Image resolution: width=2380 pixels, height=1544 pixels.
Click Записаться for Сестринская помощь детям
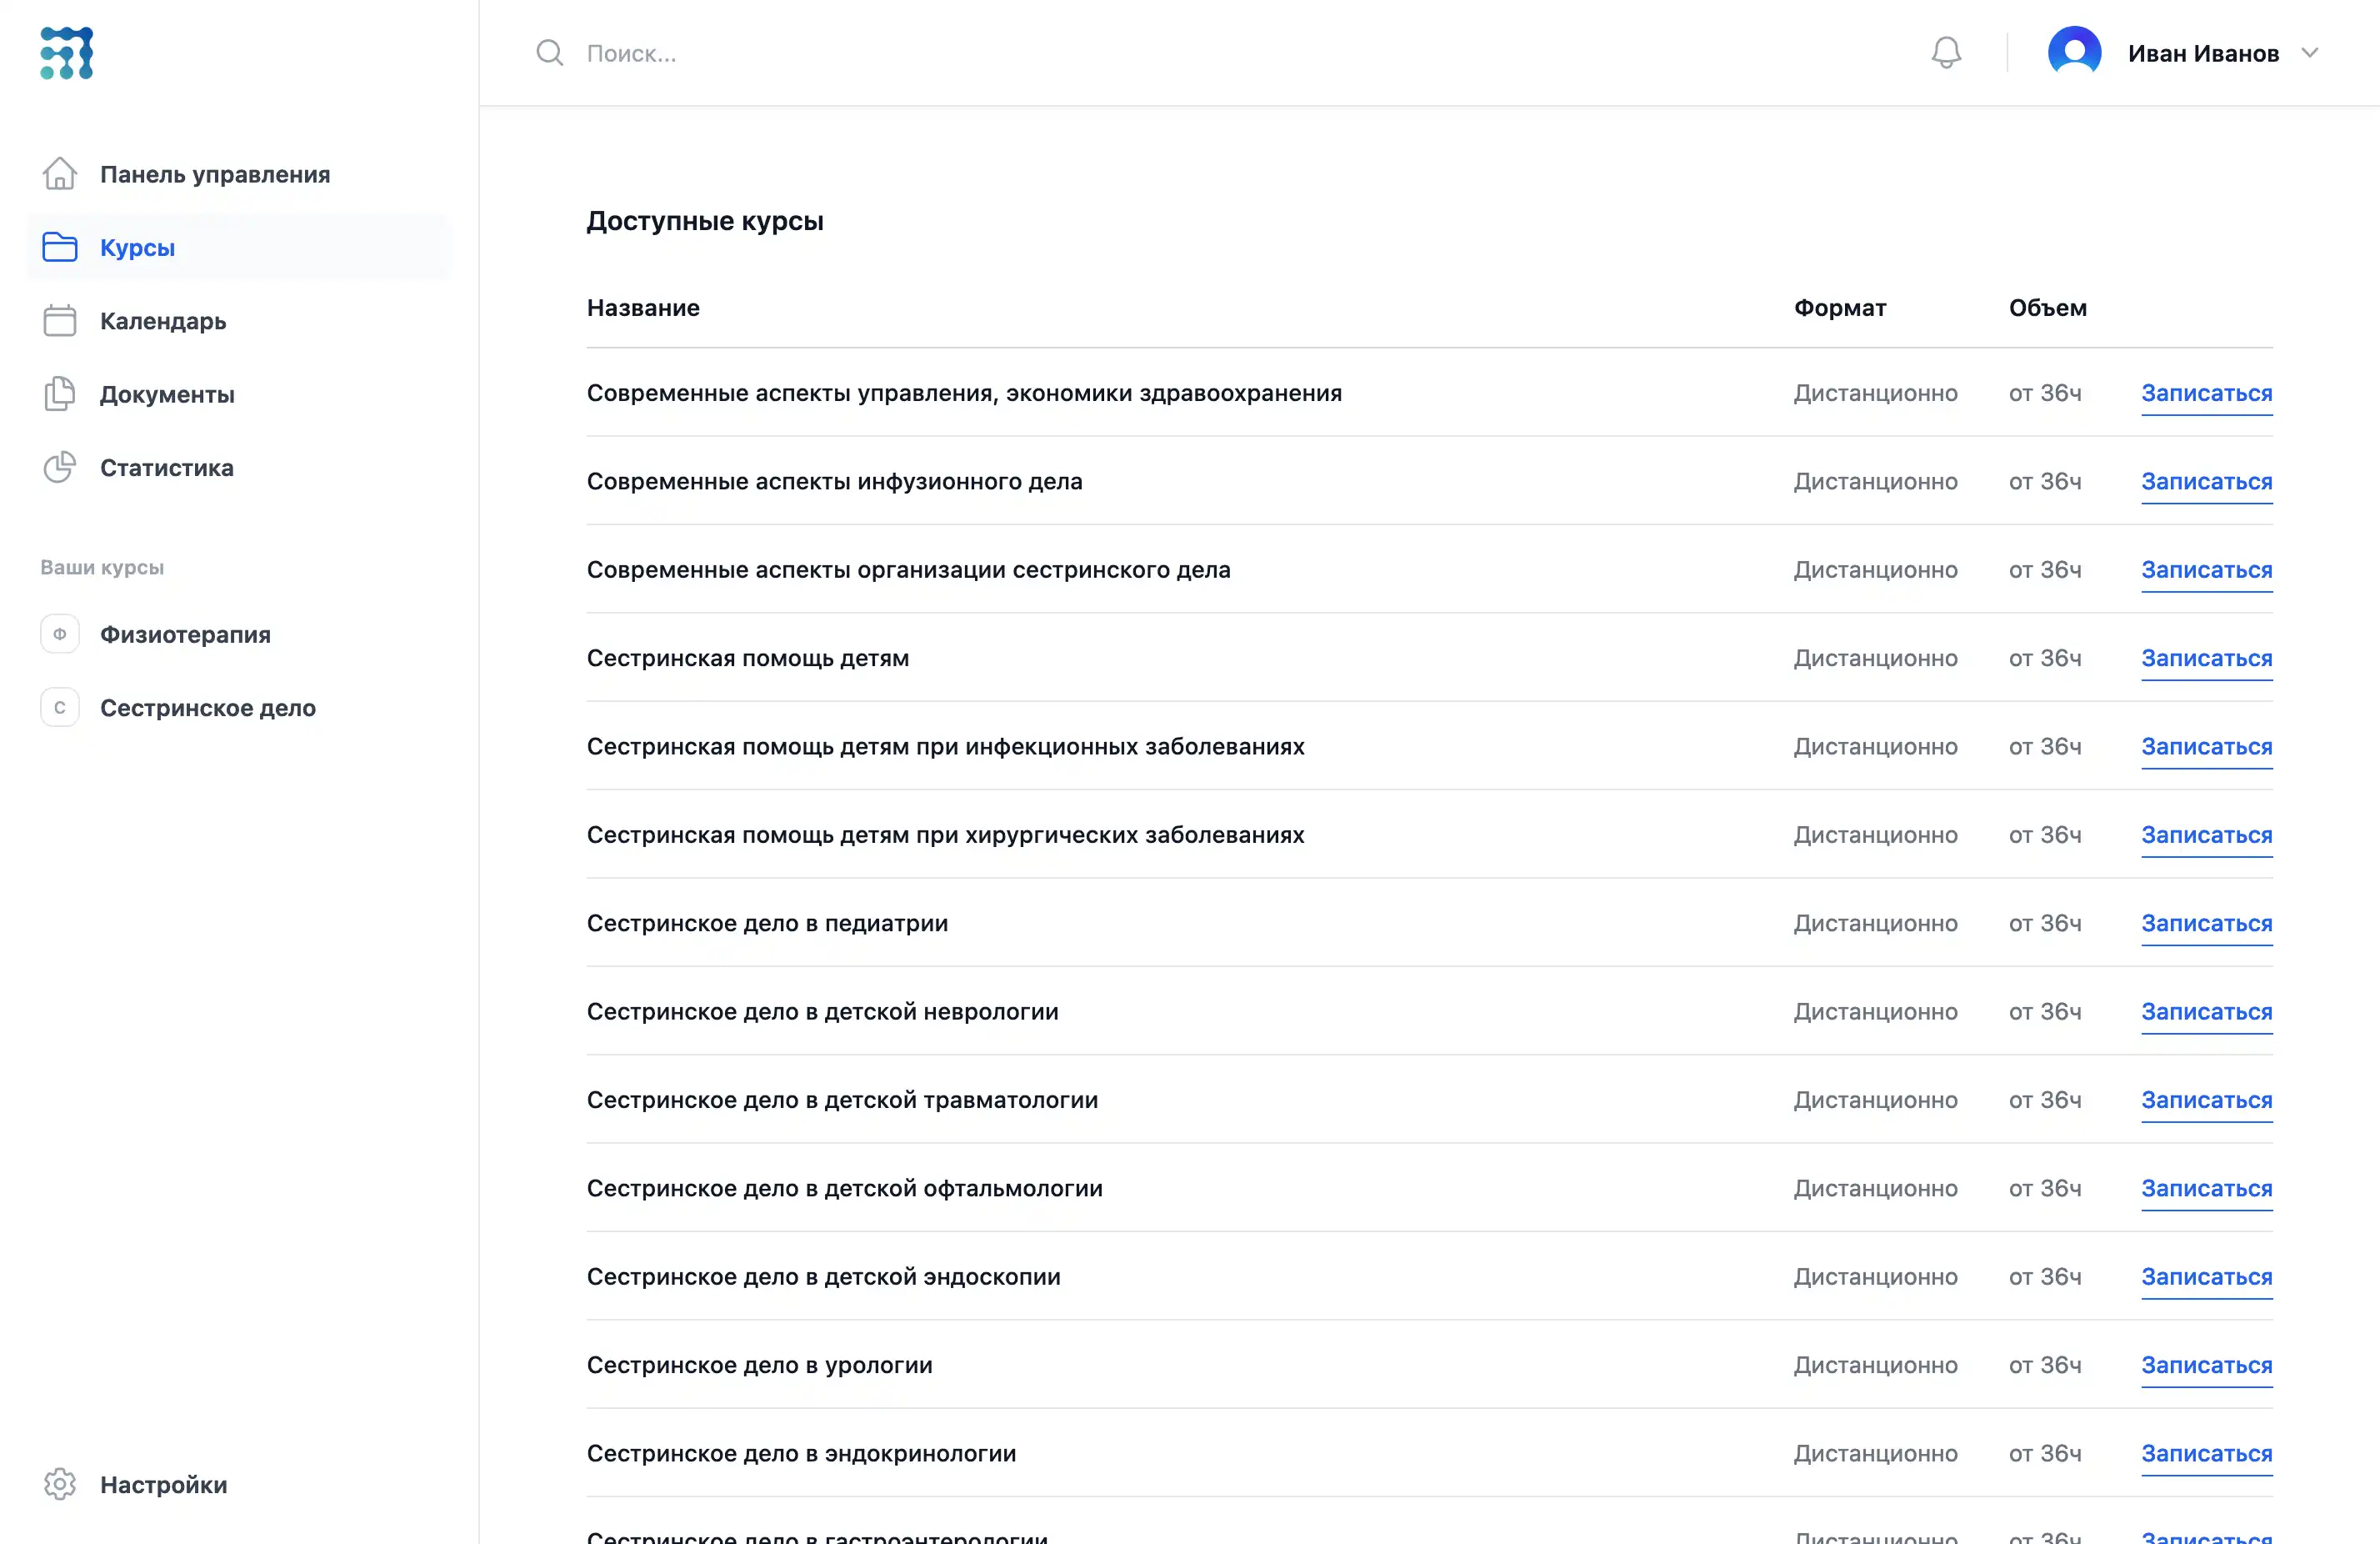point(2206,659)
